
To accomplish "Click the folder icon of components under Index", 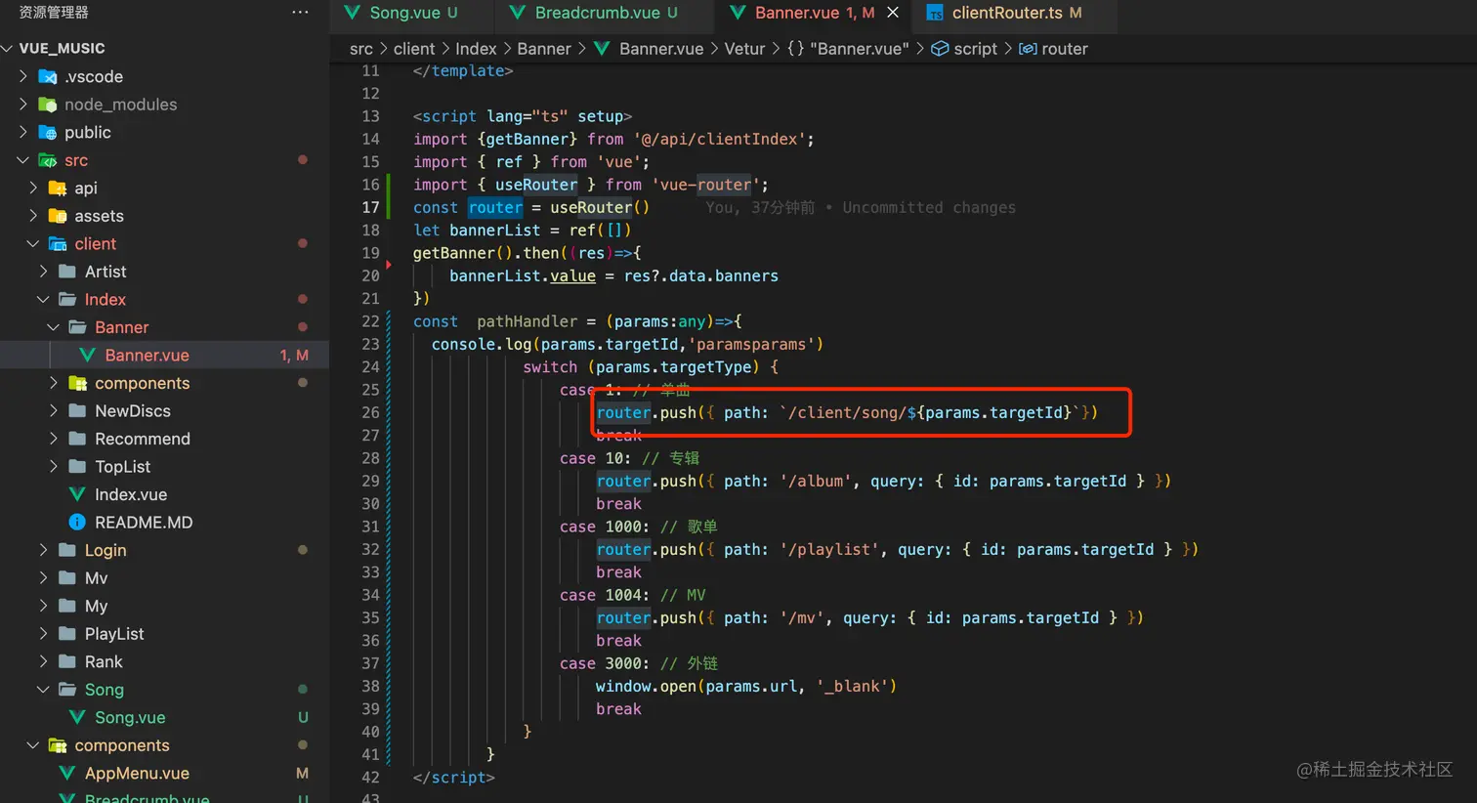I will 78,383.
